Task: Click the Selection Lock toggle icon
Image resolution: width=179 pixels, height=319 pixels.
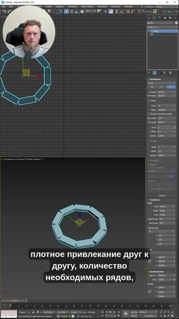Action: 33,312
